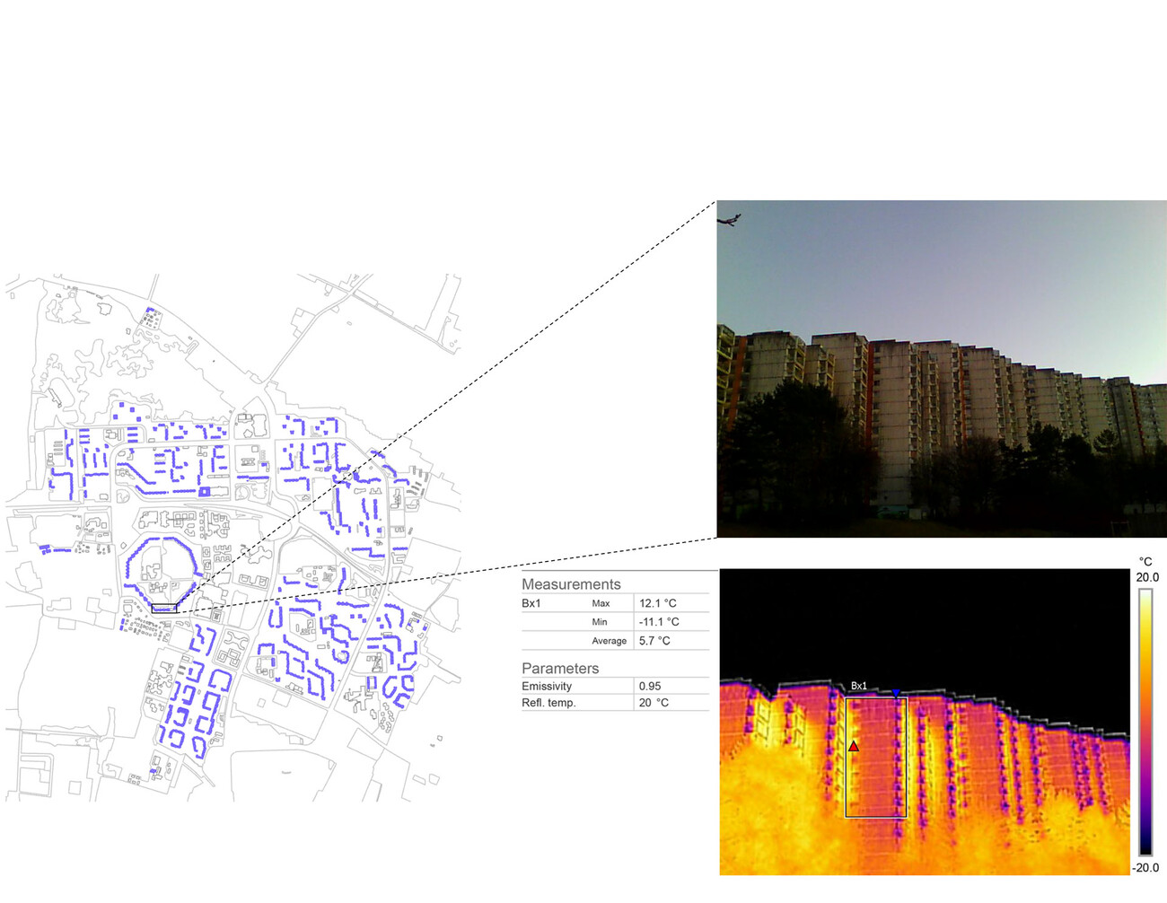Screen dimensions: 1167x903
Task: Select the red hot-spot triangle marker
Action: (x=854, y=745)
